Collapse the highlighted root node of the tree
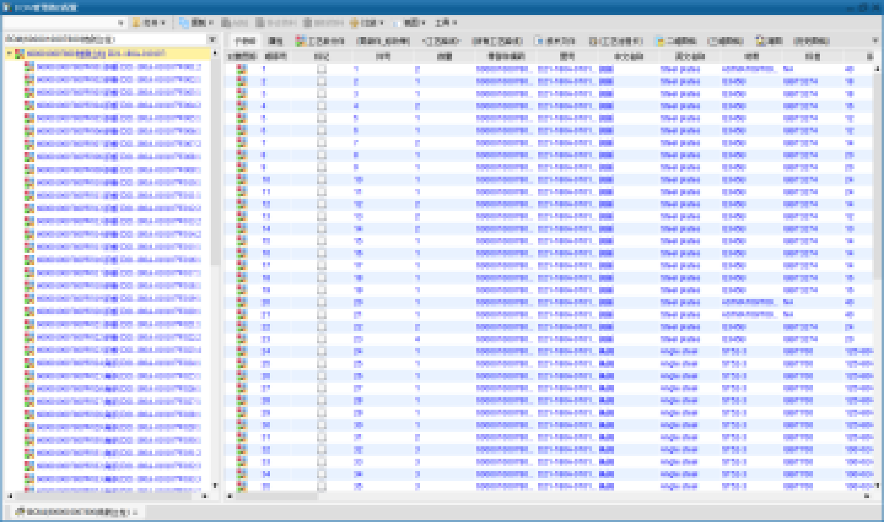The width and height of the screenshot is (884, 522). pyautogui.click(x=9, y=54)
